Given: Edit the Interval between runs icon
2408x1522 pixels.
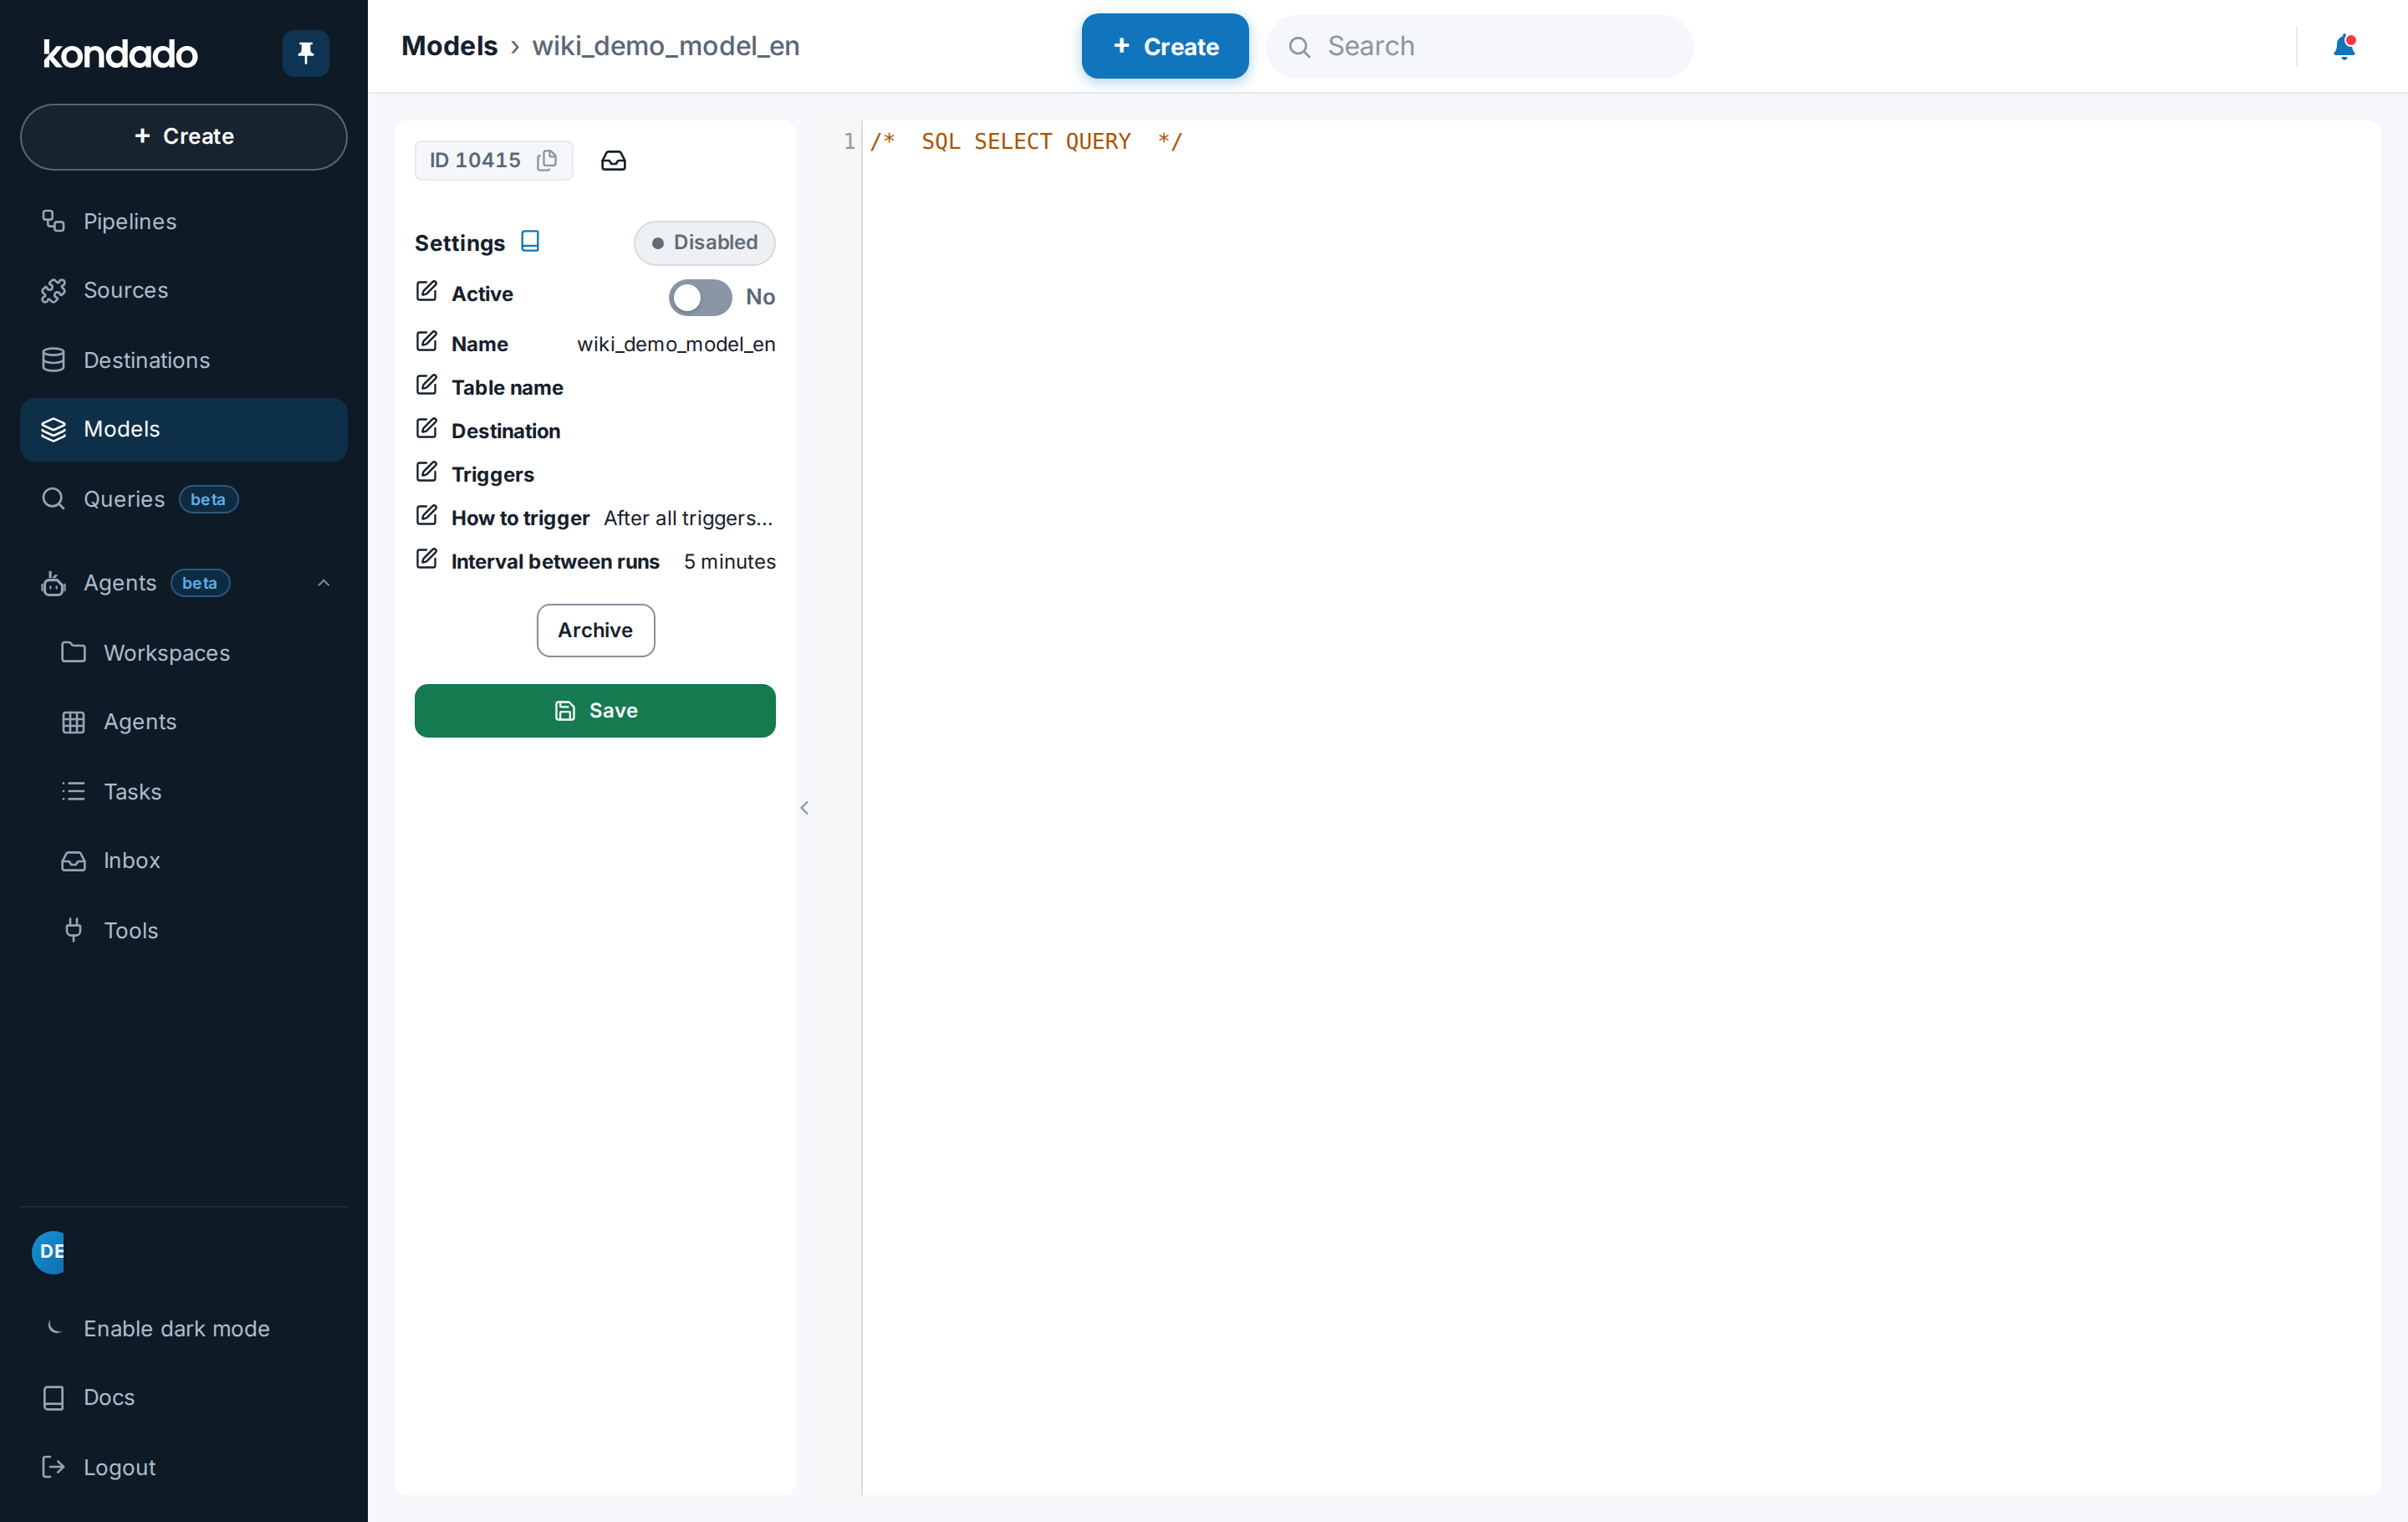Looking at the screenshot, I should point(427,559).
